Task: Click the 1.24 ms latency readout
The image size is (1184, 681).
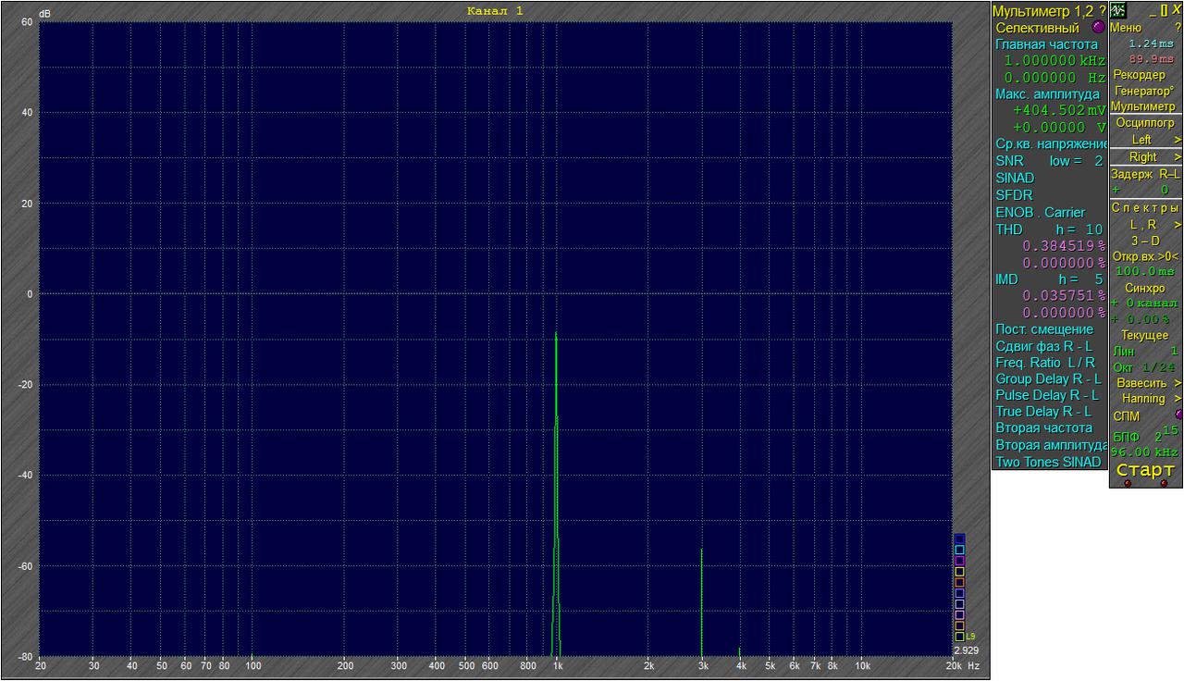Action: click(1151, 43)
